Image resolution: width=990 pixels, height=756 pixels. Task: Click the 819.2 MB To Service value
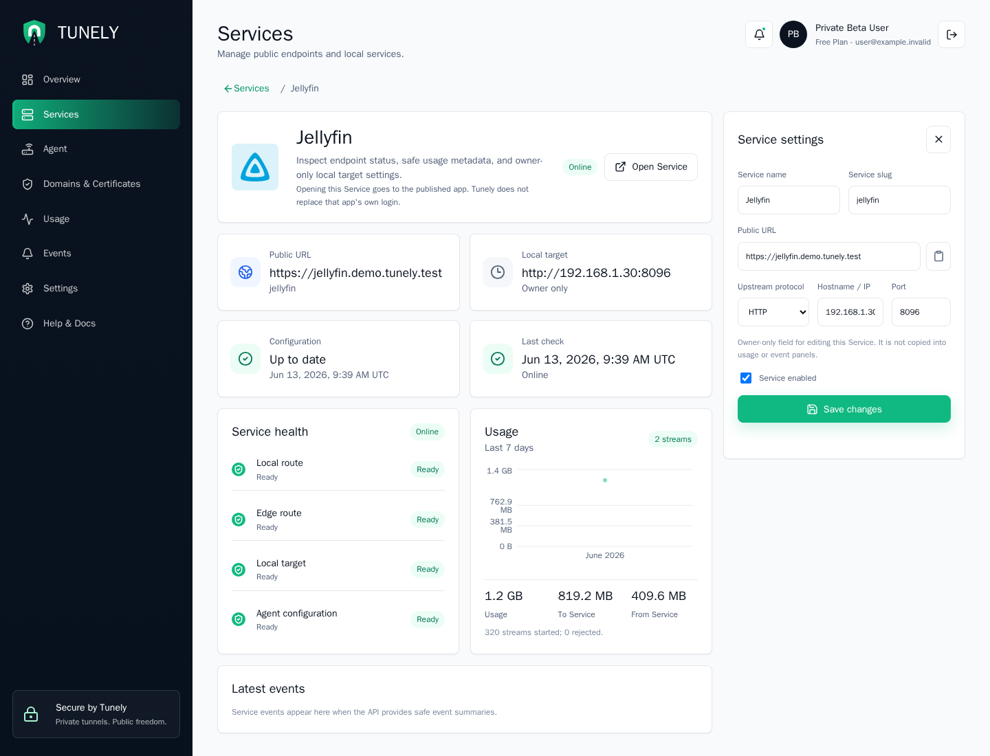point(585,596)
